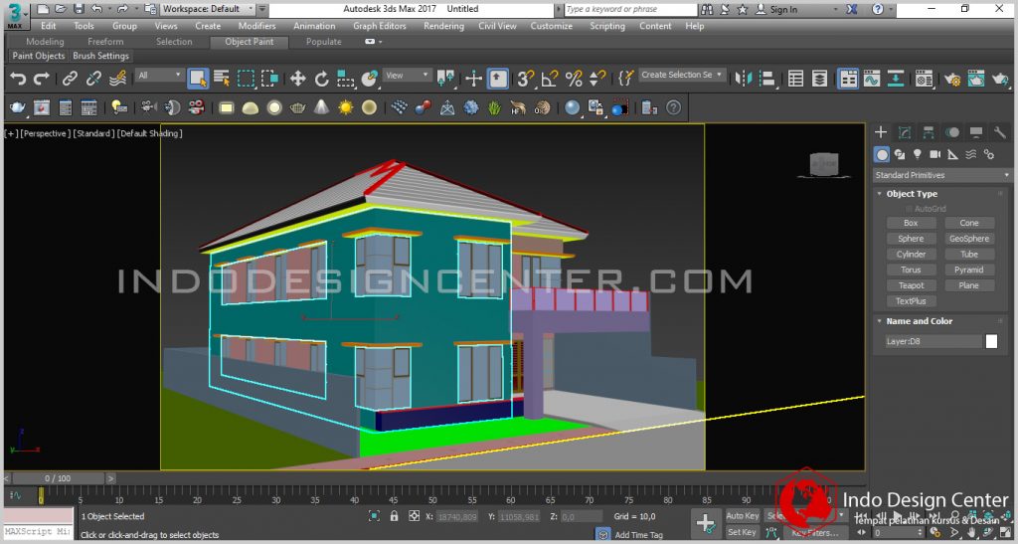Click Select and Manipulate crosshair icon

coord(474,79)
